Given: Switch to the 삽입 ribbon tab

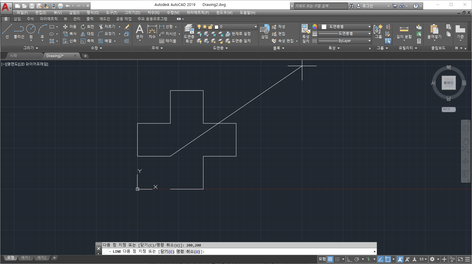Looking at the screenshot, I should (17, 19).
